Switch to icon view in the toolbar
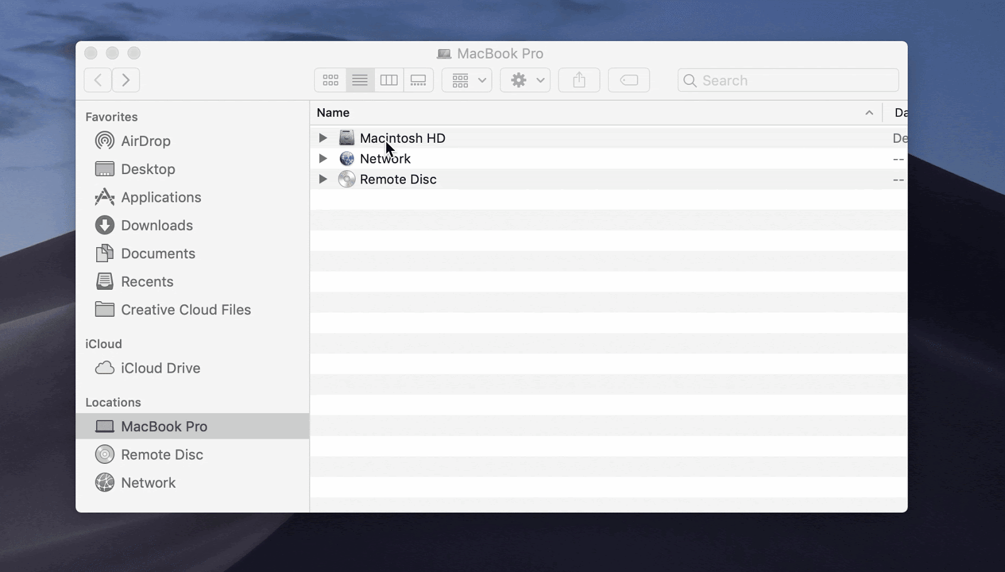The width and height of the screenshot is (1005, 572). tap(330, 80)
